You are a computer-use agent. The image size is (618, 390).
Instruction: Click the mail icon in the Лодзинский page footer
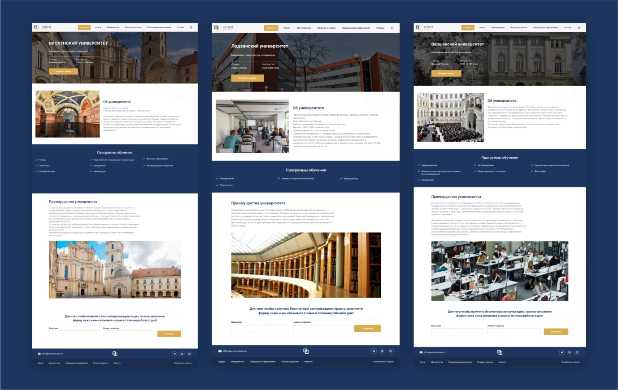click(x=220, y=351)
